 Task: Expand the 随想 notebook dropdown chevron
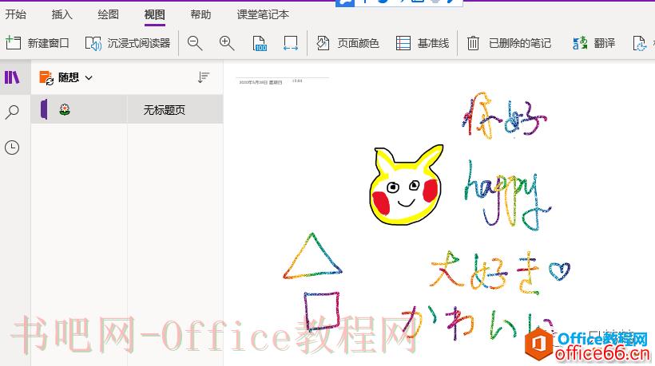click(89, 77)
